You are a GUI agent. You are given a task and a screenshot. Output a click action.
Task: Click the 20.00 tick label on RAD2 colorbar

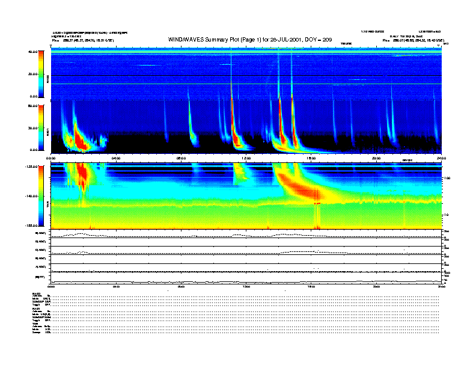tap(32, 74)
